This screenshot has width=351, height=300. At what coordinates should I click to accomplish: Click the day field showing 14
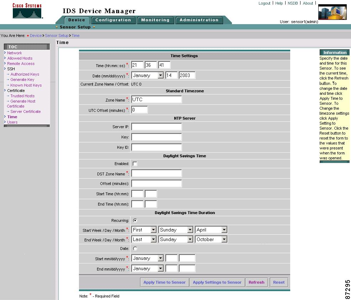point(171,75)
